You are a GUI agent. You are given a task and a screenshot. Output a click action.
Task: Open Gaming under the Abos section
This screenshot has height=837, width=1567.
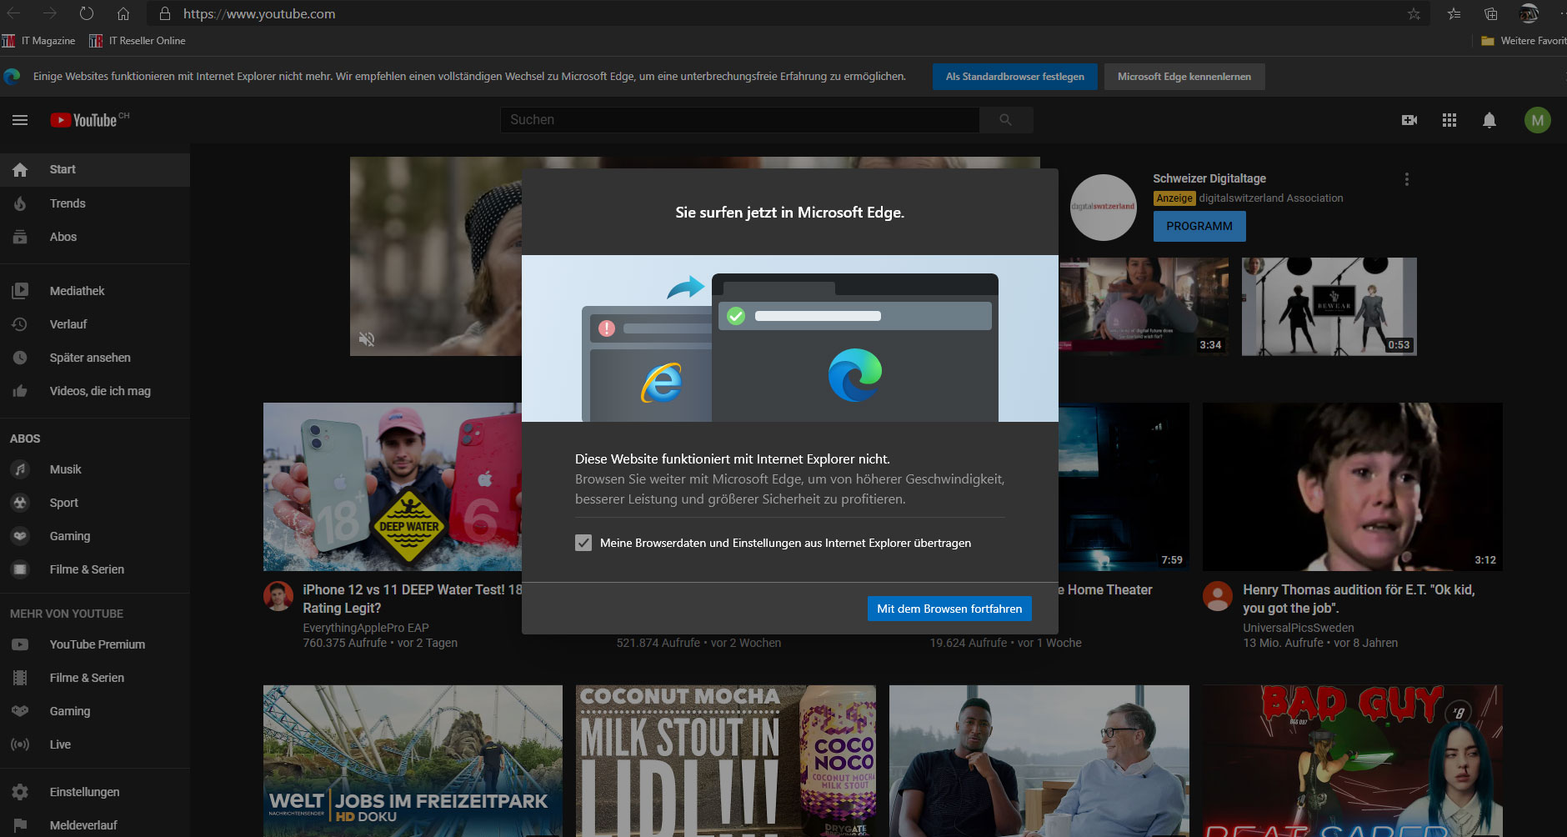pyautogui.click(x=95, y=536)
